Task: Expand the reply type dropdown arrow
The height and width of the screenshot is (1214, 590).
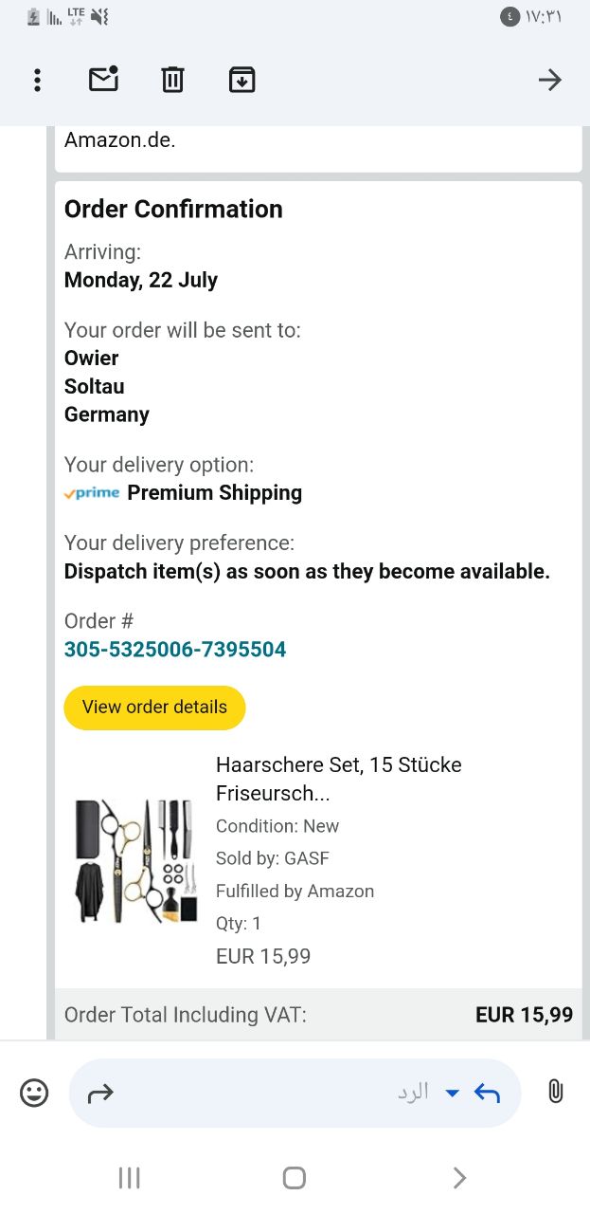Action: [x=452, y=1094]
